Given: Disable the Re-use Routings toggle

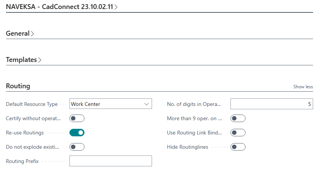Looking at the screenshot, I should [77, 133].
